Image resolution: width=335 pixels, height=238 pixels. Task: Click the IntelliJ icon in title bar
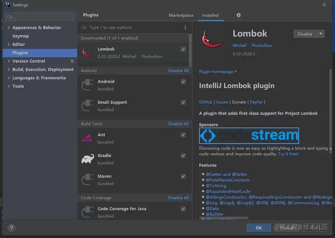(x=7, y=5)
